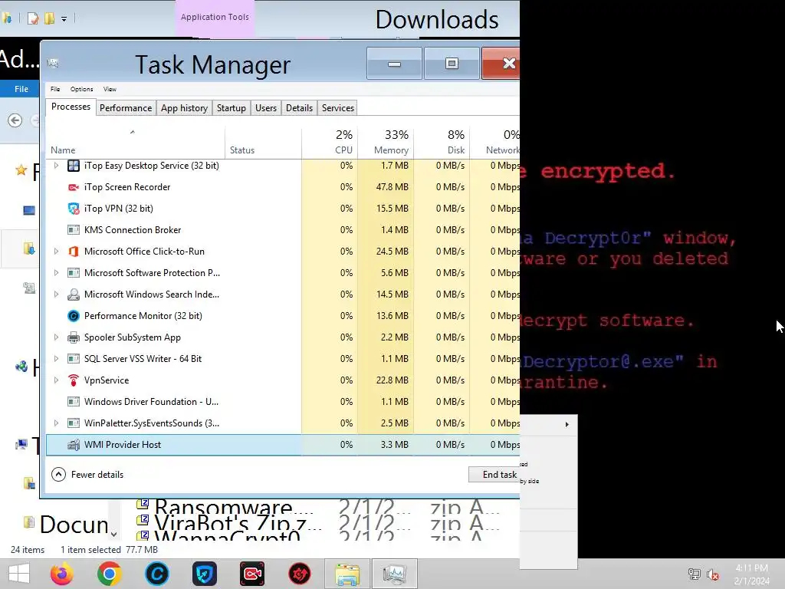785x589 pixels.
Task: Switch to the Startup tab
Action: pyautogui.click(x=232, y=108)
